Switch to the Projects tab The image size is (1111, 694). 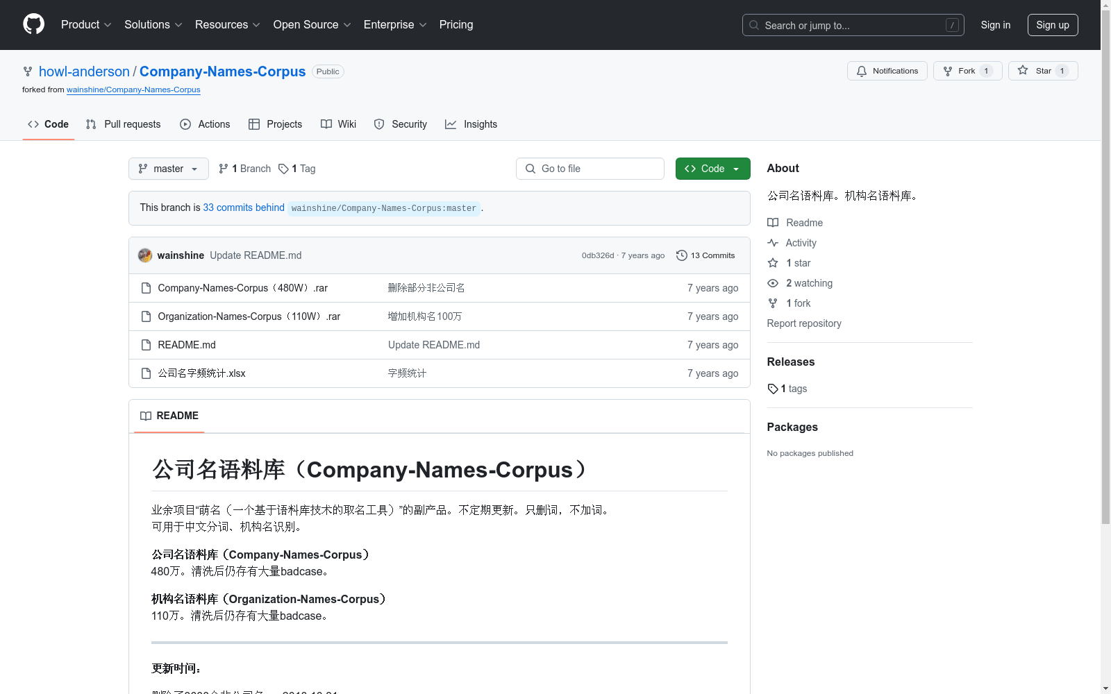275,124
